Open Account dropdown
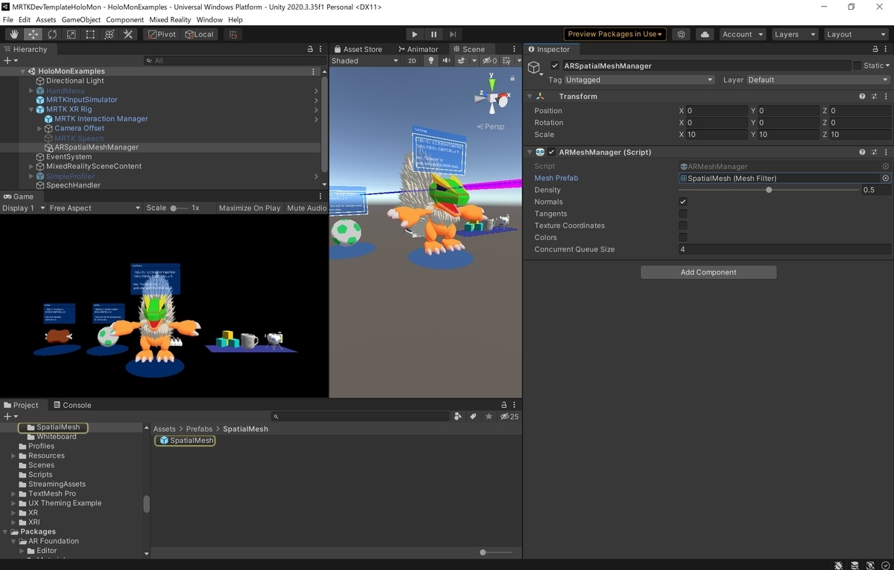Viewport: 894px width, 570px height. coord(743,34)
